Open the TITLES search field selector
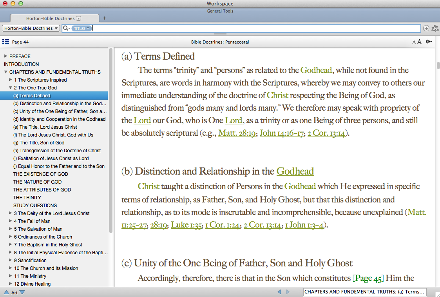 point(82,28)
